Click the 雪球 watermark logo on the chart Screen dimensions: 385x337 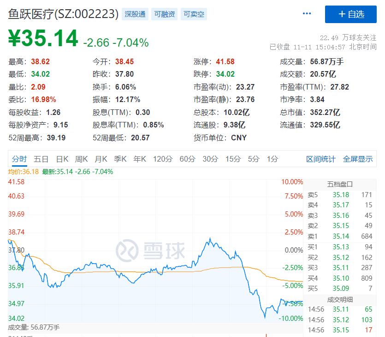[150, 250]
